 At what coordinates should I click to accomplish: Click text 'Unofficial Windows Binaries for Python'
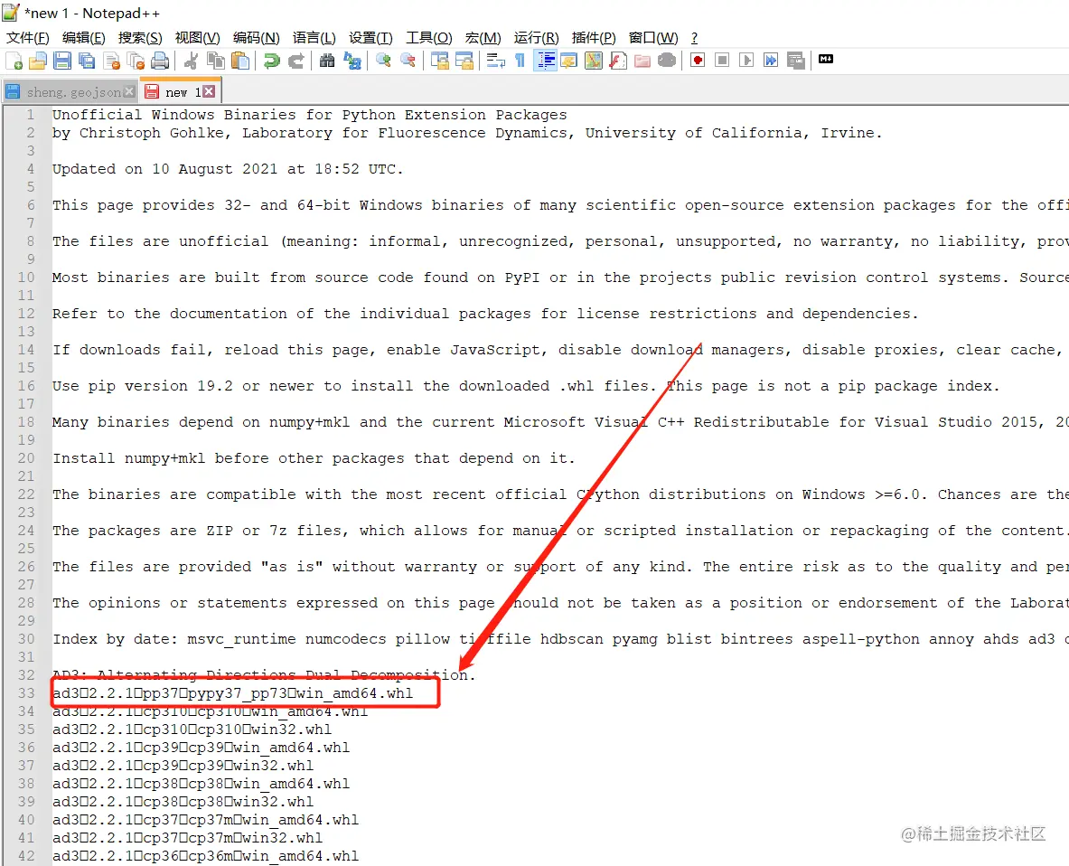click(x=223, y=115)
